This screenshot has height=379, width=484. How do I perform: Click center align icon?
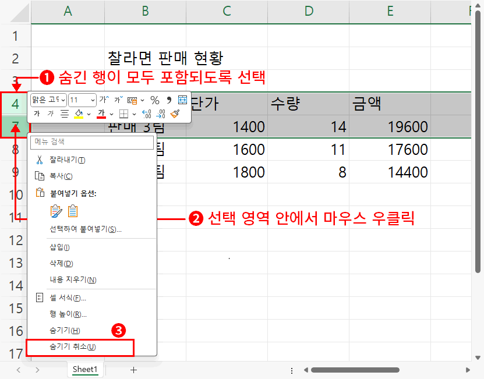click(65, 114)
